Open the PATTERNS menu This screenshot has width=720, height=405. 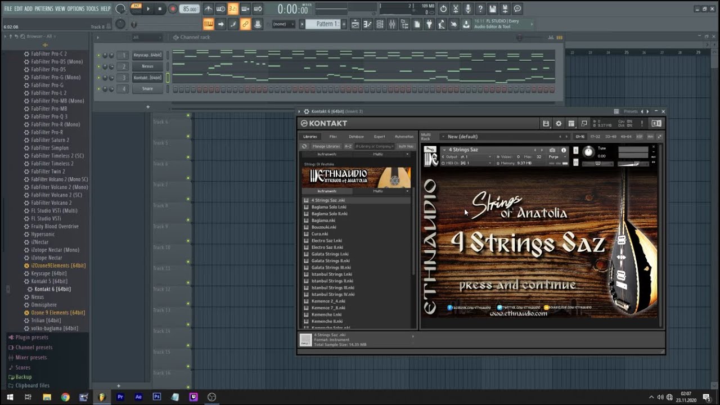44,9
